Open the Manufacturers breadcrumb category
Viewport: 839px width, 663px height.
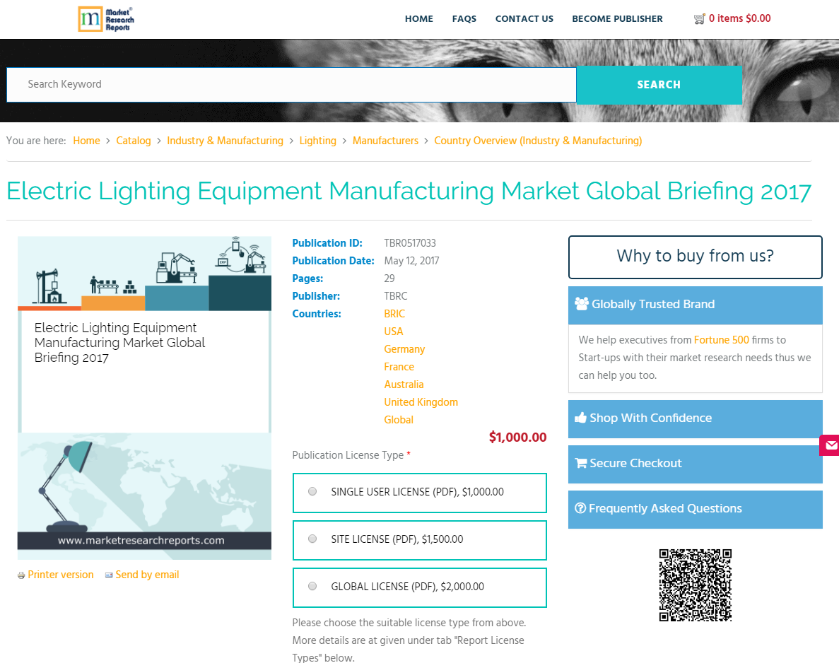coord(385,141)
